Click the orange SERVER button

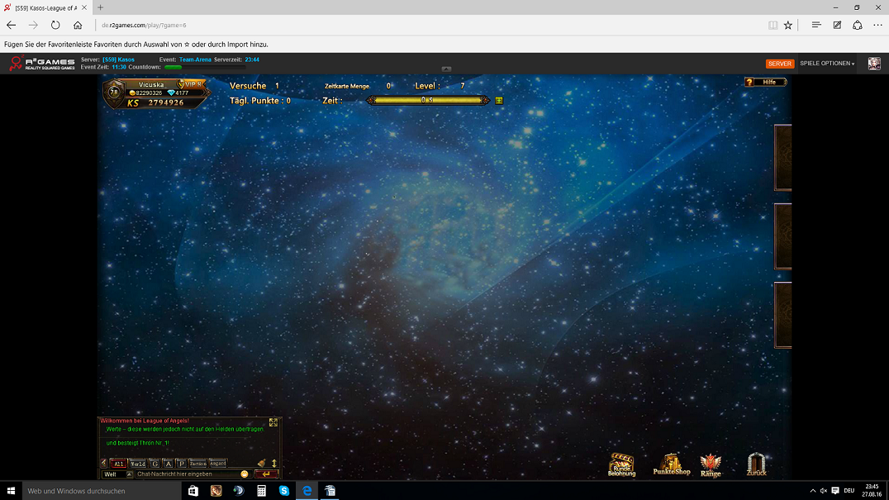[779, 64]
